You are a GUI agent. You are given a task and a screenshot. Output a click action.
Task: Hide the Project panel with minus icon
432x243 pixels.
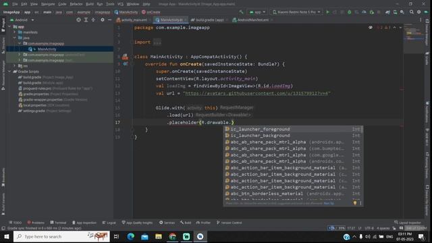tap(109, 20)
